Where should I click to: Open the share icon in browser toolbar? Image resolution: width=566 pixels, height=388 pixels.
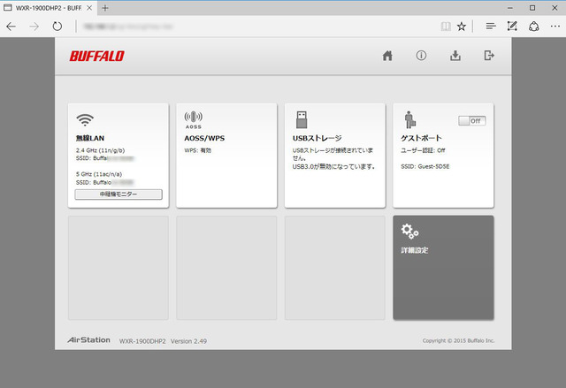tap(534, 26)
